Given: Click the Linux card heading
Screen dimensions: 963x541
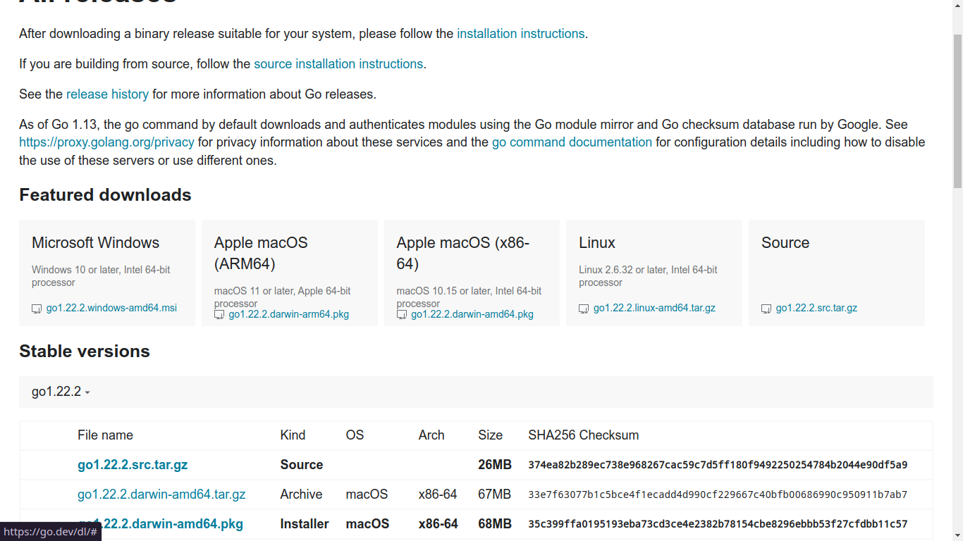Looking at the screenshot, I should [597, 243].
